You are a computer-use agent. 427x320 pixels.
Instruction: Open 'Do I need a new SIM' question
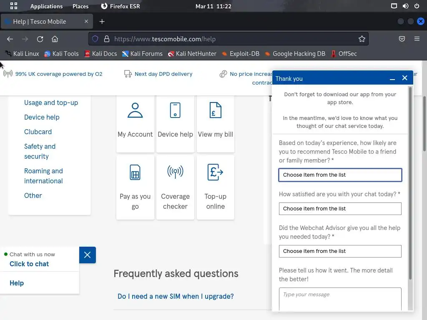point(176,296)
